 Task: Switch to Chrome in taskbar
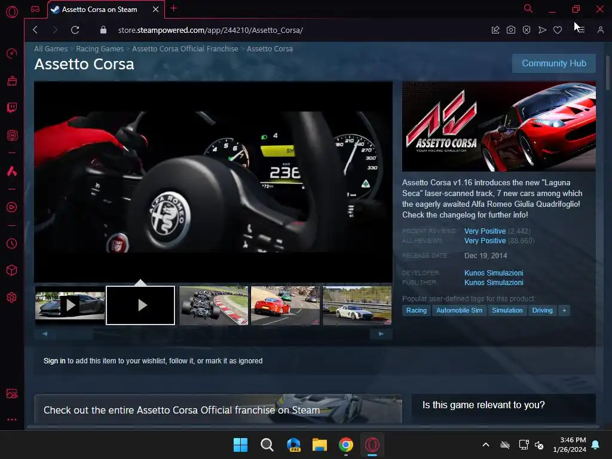coord(346,445)
